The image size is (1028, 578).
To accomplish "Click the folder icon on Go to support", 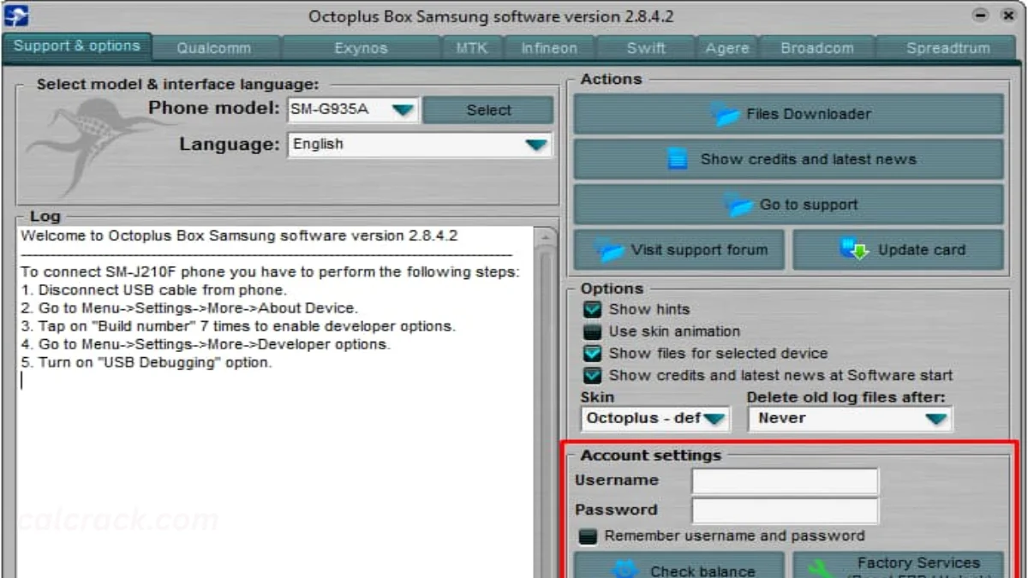I will (738, 205).
